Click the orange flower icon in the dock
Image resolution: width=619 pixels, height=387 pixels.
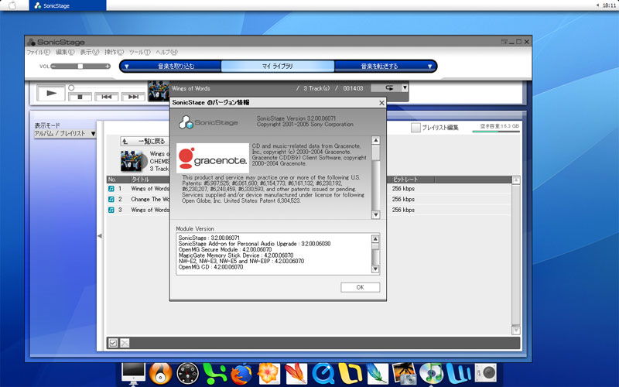pos(268,374)
